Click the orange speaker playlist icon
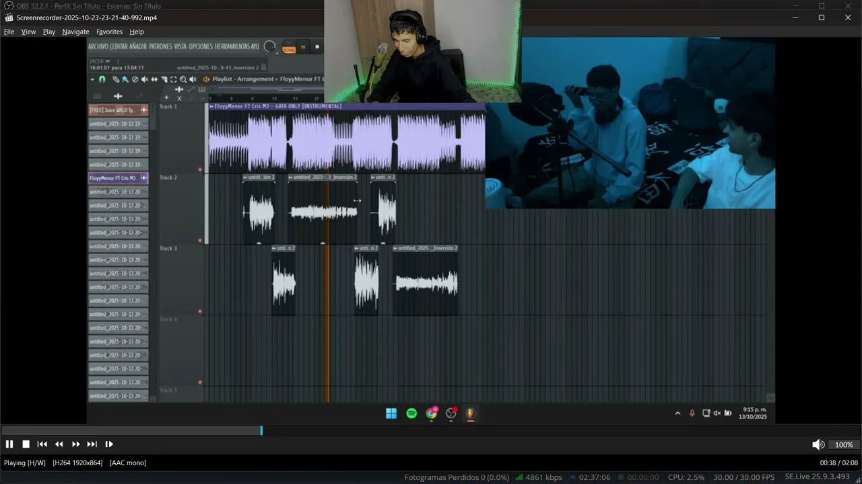862x484 pixels. pyautogui.click(x=206, y=79)
